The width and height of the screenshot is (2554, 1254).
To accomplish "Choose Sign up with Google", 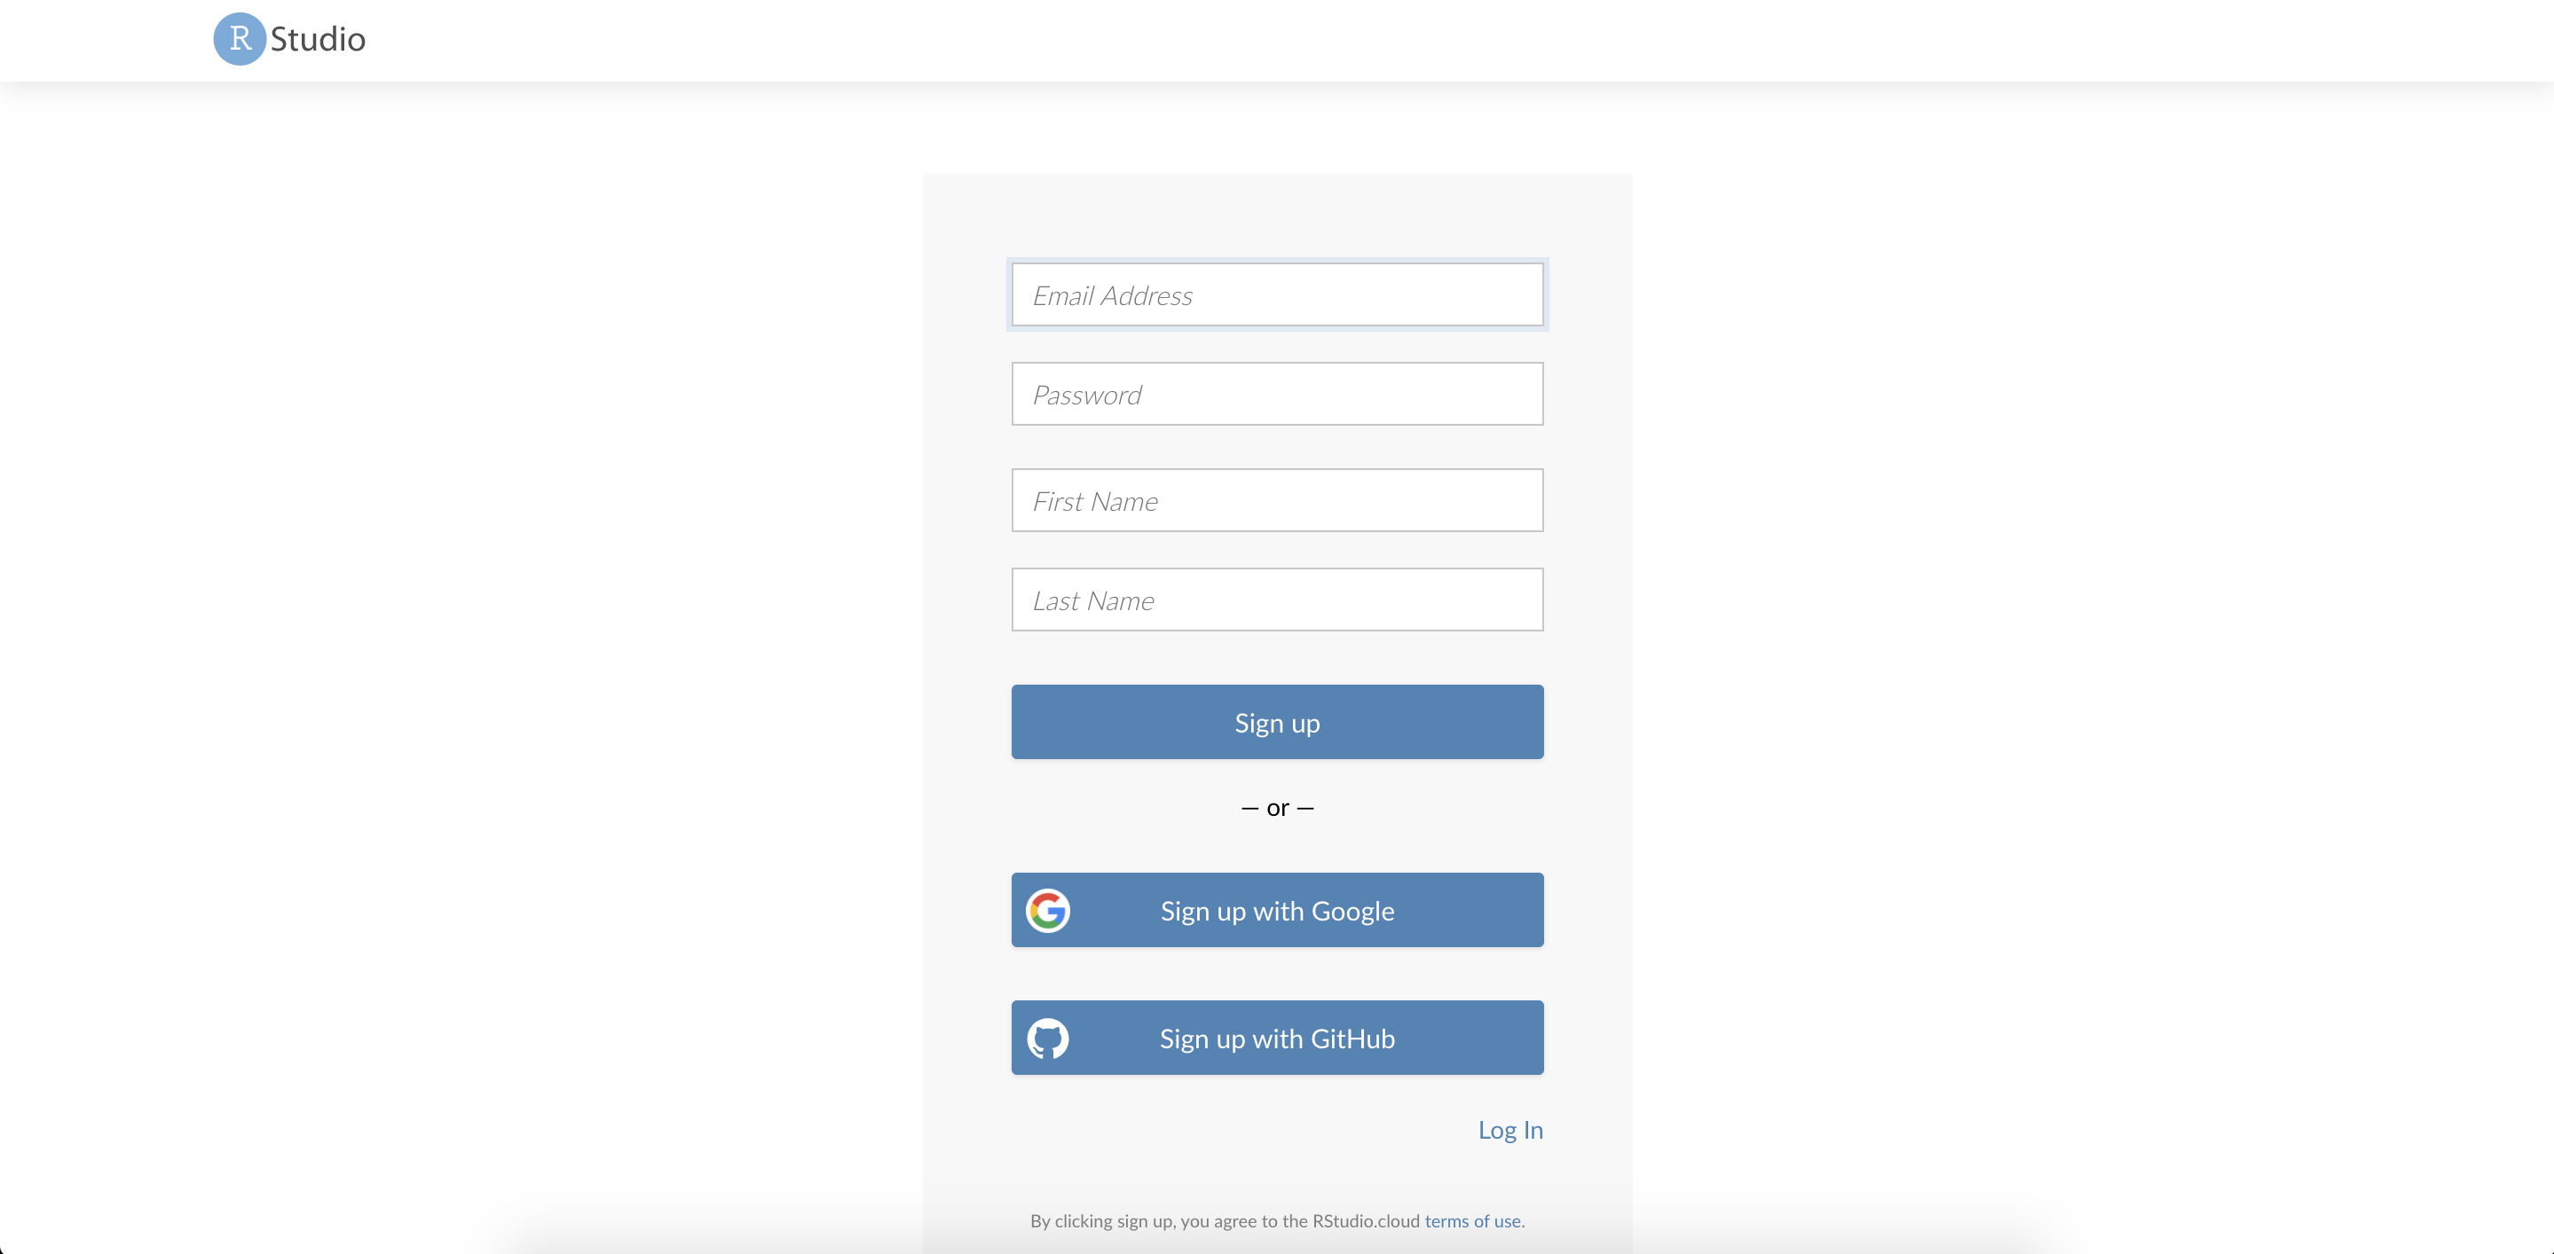I will click(x=1277, y=910).
